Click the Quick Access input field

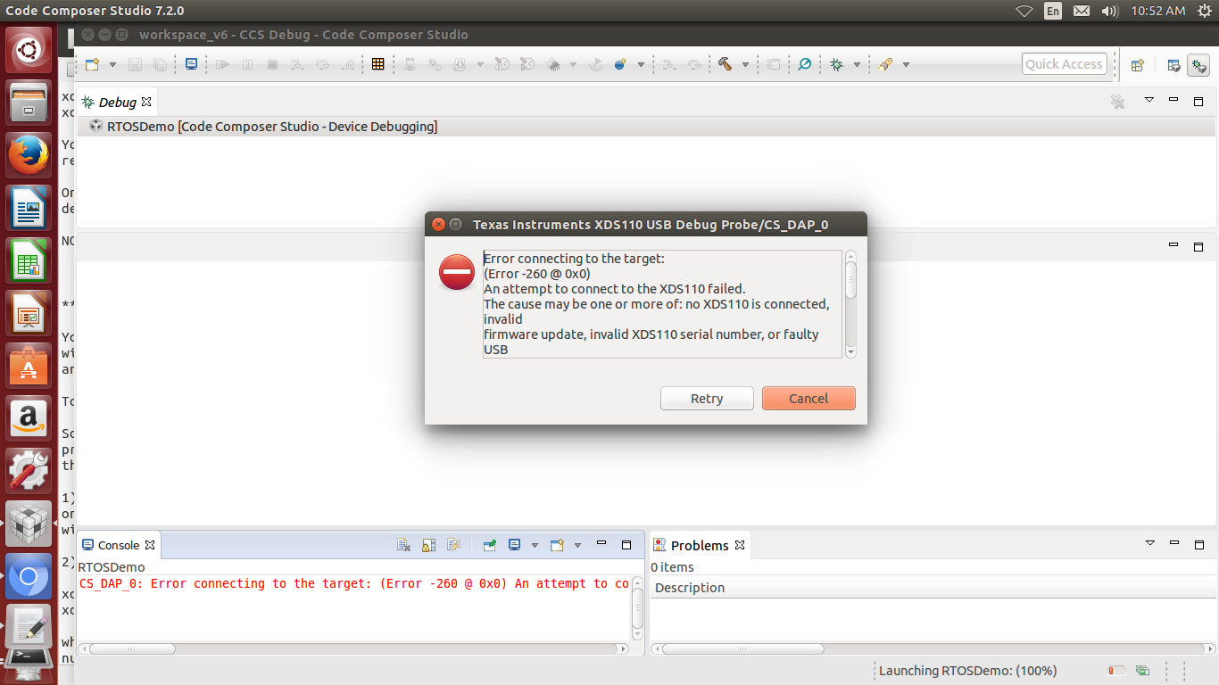(x=1064, y=64)
